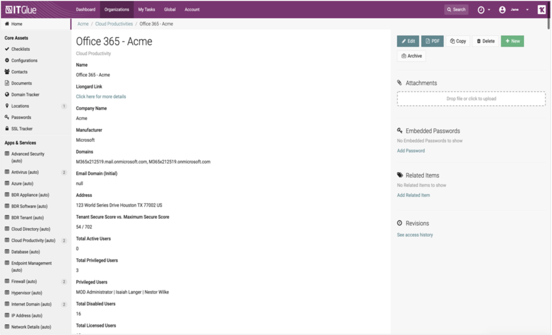Click the Domains value M365x212519 text
The height and width of the screenshot is (335, 552).
[x=143, y=162]
